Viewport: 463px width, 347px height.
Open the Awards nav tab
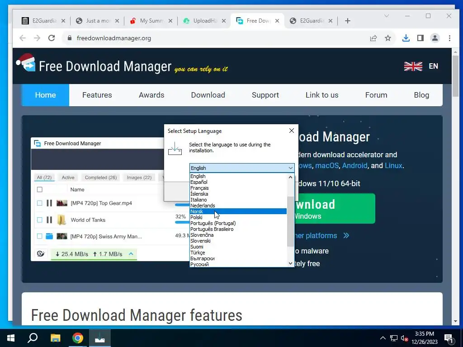pos(151,95)
